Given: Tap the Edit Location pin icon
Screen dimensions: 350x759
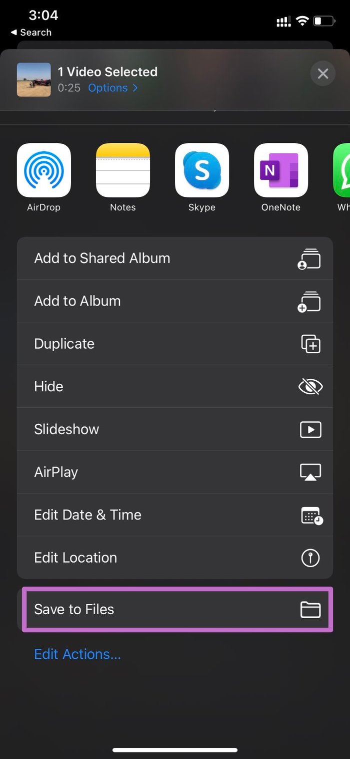Looking at the screenshot, I should click(310, 558).
